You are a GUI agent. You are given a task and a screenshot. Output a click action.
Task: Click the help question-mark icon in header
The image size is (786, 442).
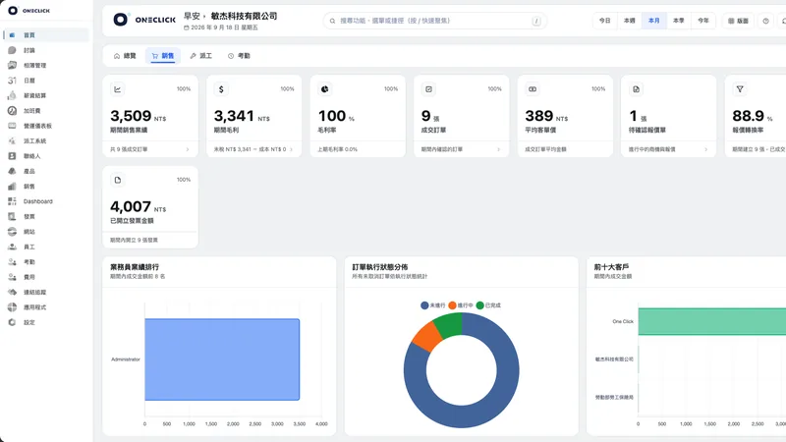(765, 21)
